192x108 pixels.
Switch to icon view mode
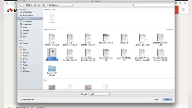[28, 5]
